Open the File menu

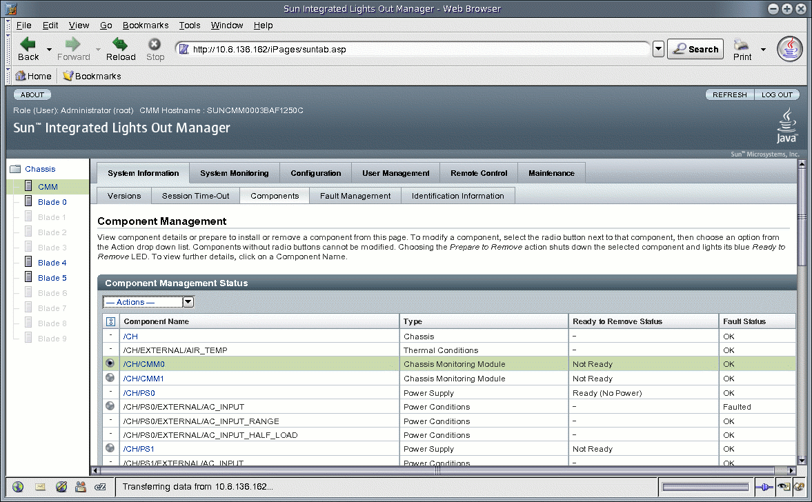[24, 26]
